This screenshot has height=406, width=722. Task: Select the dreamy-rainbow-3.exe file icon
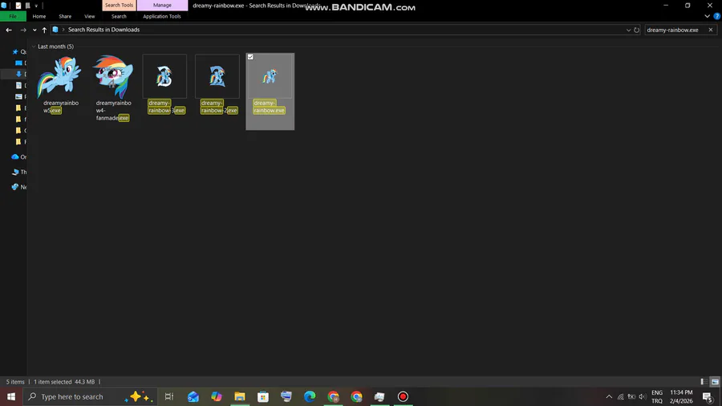tap(164, 76)
